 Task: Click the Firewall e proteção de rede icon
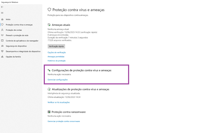tap(2, 35)
